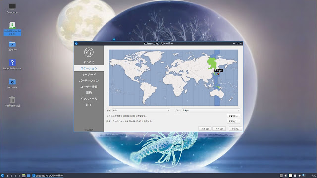This screenshot has height=178, width=317.
Task: Open the Network desktop icon
Action: (x=12, y=84)
